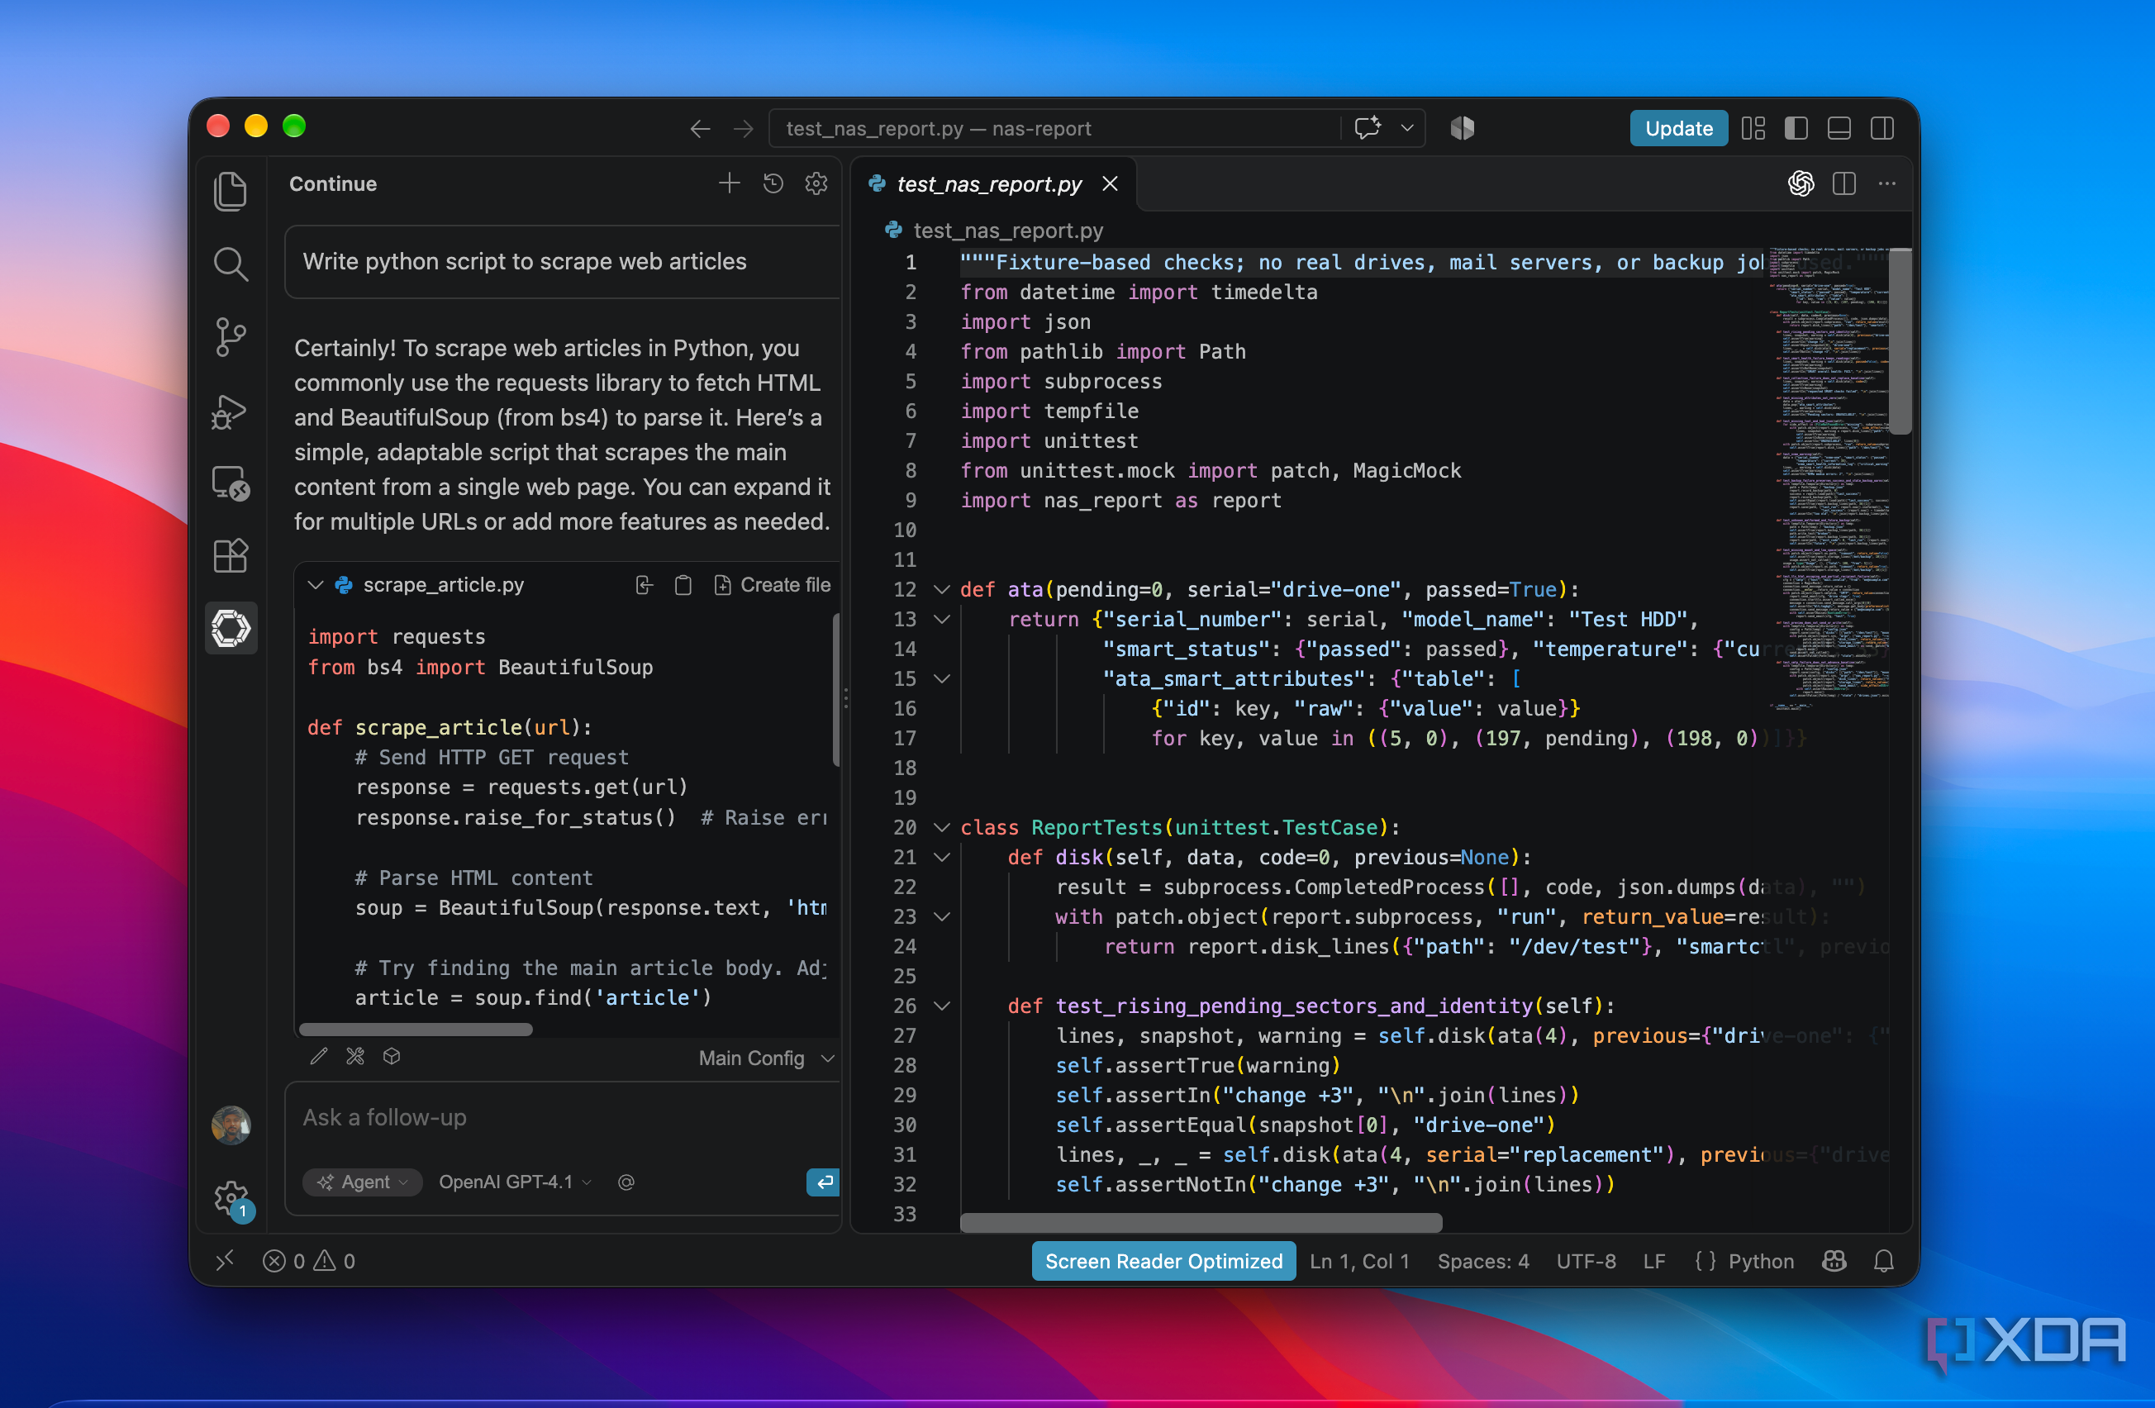Start a new Continue chat session

coord(729,183)
